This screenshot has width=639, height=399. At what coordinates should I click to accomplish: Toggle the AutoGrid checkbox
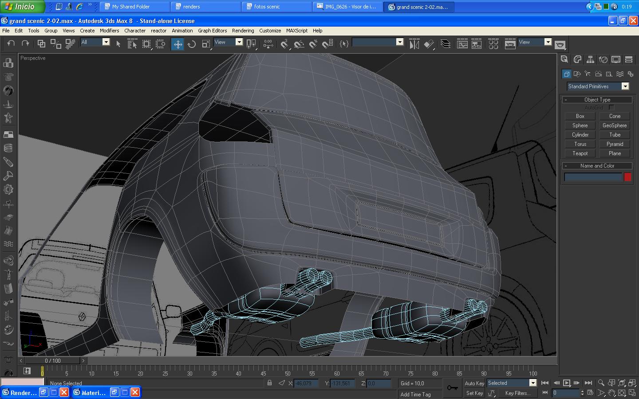[611, 108]
